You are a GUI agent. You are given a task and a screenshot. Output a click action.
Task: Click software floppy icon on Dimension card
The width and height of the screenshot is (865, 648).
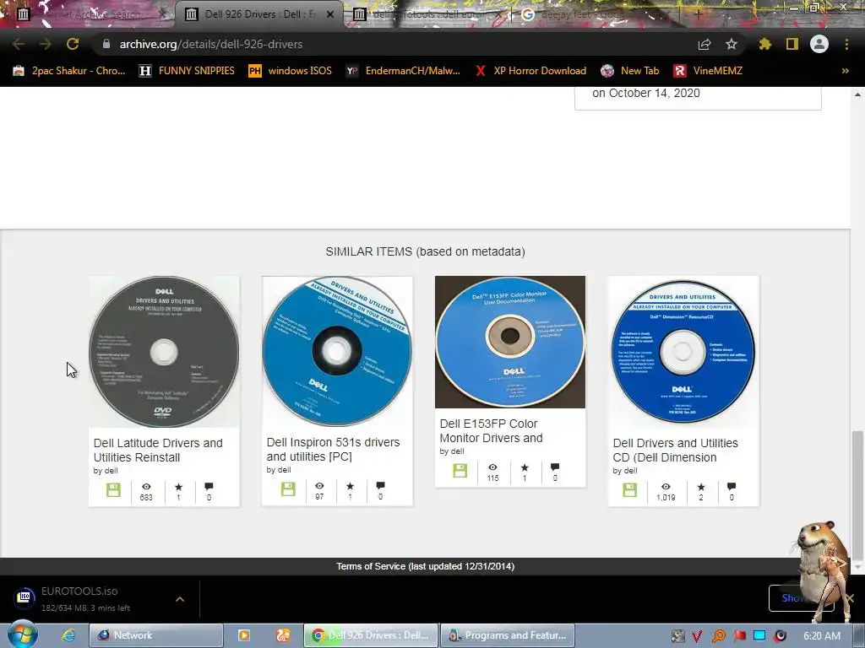(629, 490)
